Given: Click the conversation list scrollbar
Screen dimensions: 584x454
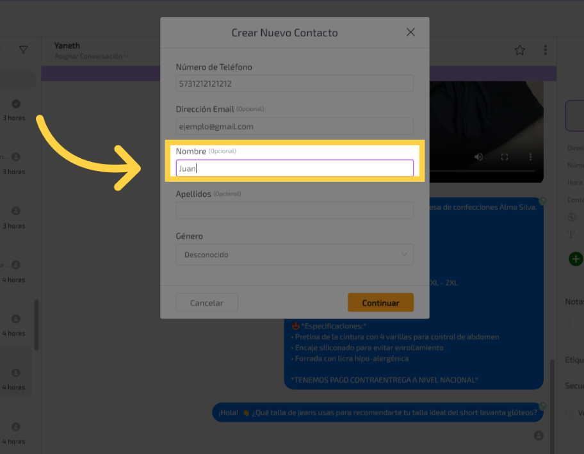Looking at the screenshot, I should [x=36, y=325].
